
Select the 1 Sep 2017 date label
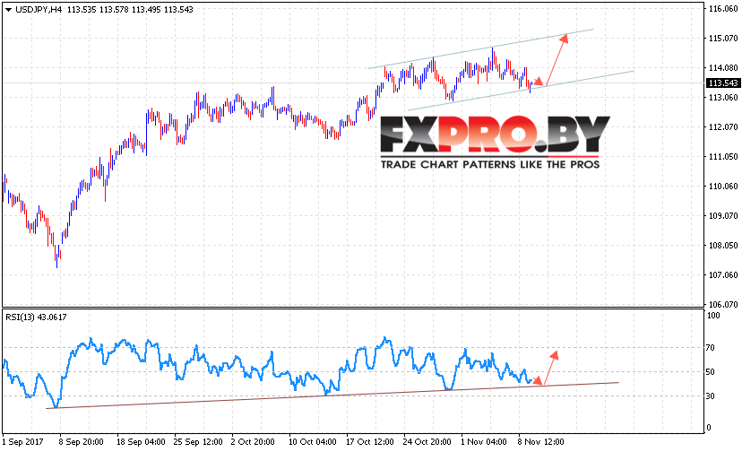22,441
